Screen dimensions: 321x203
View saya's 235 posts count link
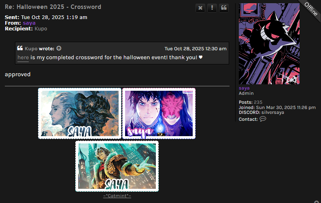258,102
